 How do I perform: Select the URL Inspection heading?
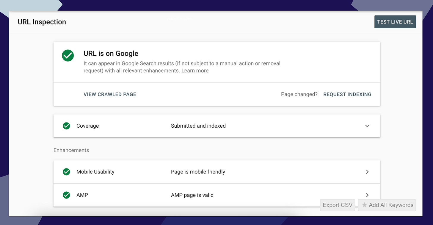point(42,22)
